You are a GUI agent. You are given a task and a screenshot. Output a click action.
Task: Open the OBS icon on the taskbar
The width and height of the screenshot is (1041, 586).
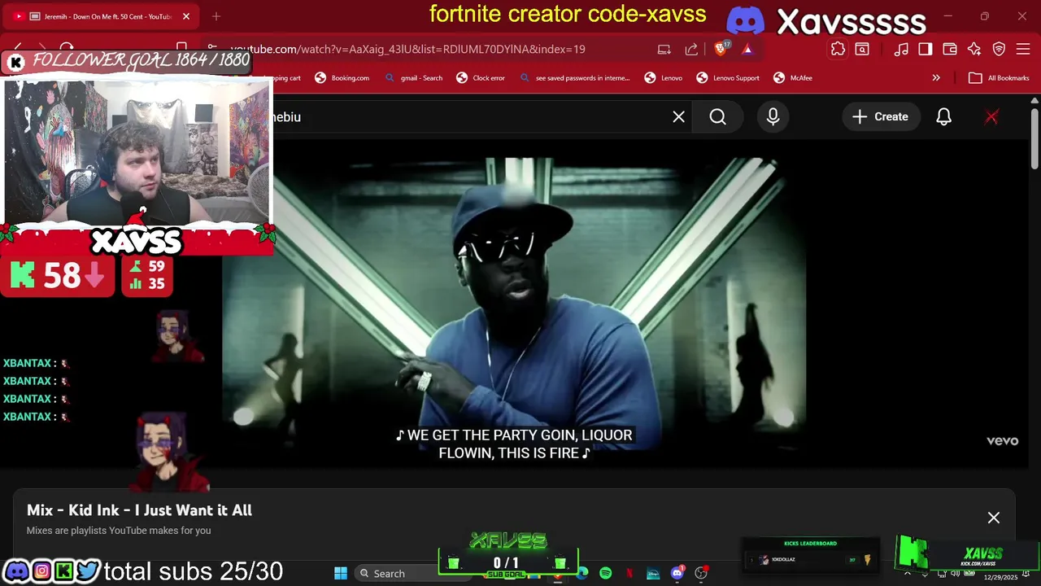click(701, 573)
